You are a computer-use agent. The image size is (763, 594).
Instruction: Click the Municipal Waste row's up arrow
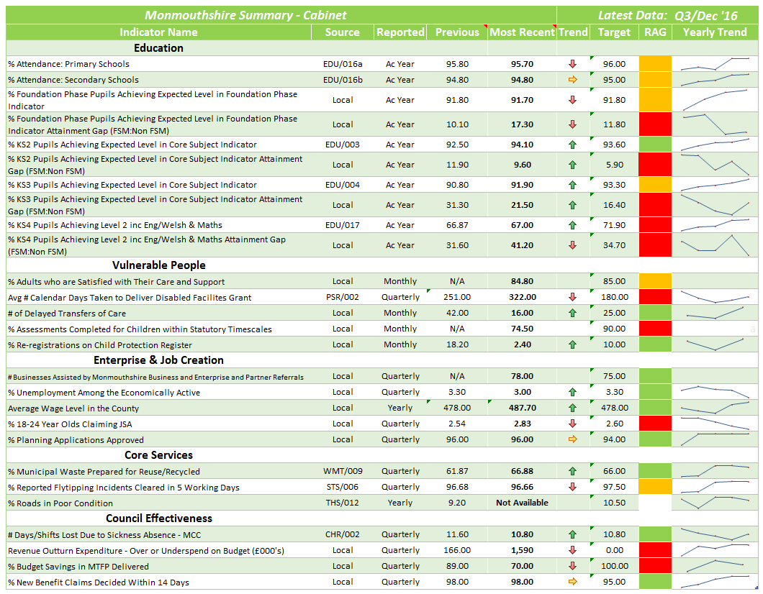pos(573,471)
